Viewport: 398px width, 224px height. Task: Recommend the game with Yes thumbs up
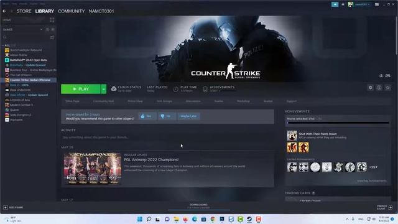coord(147,116)
